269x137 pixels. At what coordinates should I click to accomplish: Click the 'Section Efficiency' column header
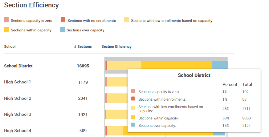point(116,46)
